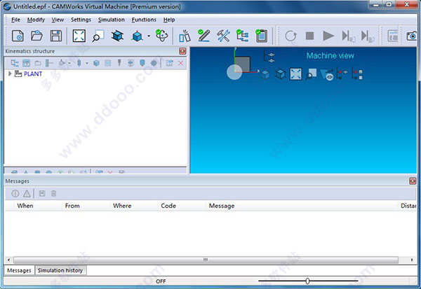Toggle visibility eye icon in Machine view
The image size is (421, 289).
(x=327, y=75)
